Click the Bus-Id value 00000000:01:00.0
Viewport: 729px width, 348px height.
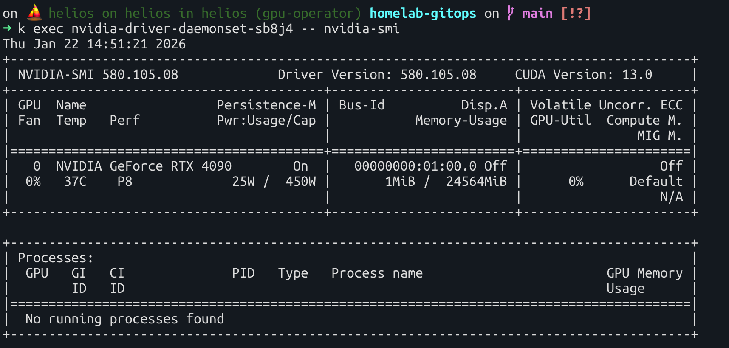(415, 166)
